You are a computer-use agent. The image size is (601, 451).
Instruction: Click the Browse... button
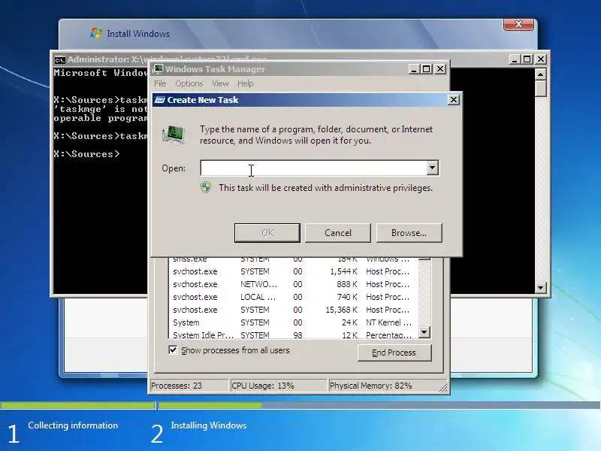click(x=409, y=233)
